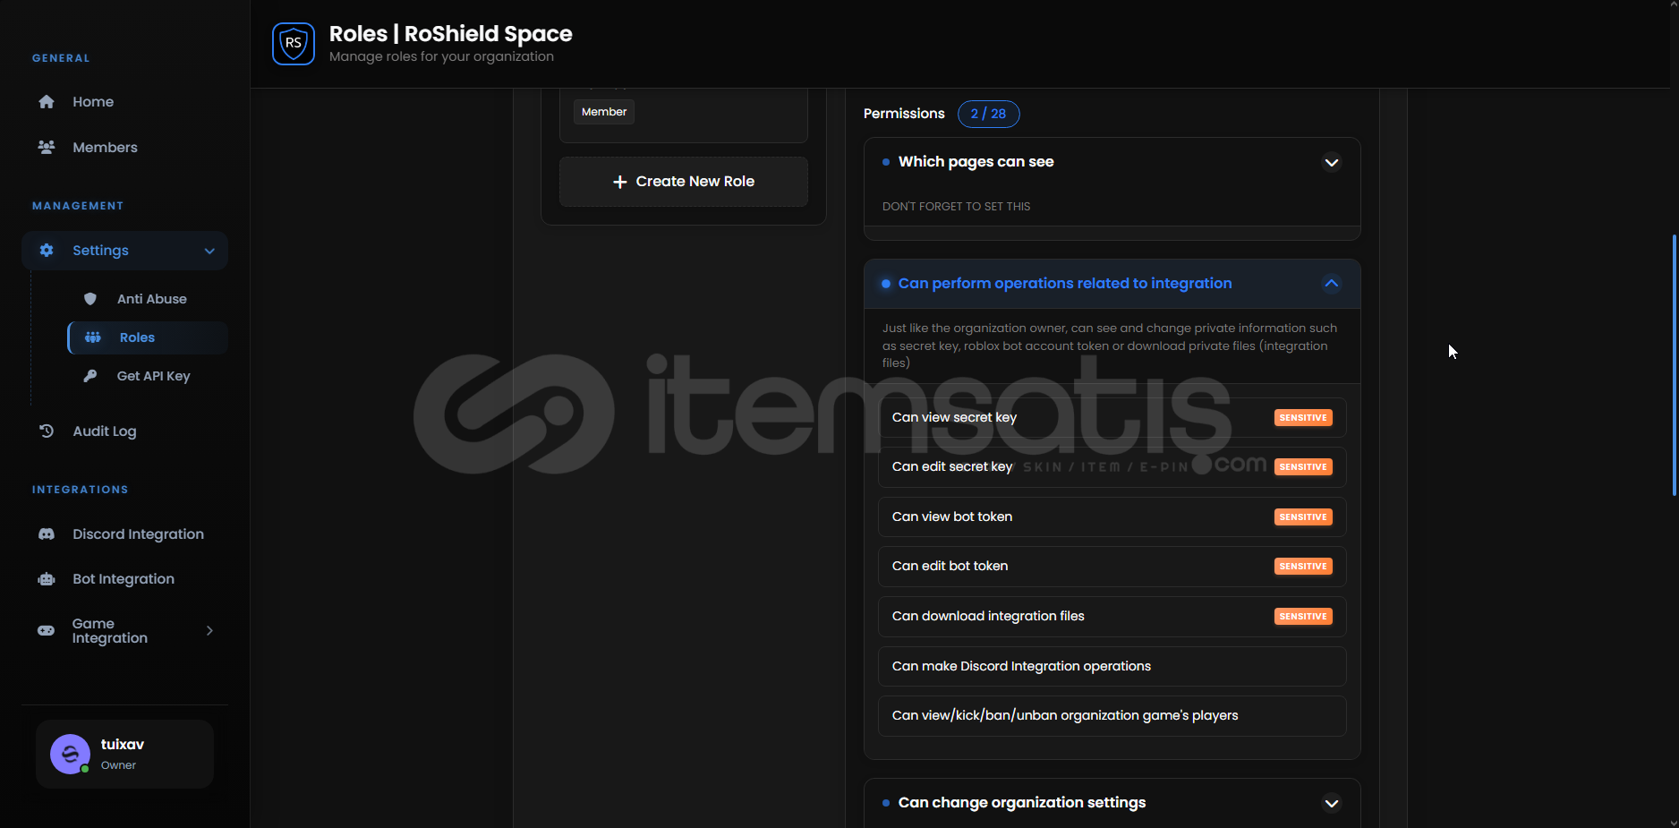This screenshot has height=828, width=1679.
Task: Click the Get API Key key icon
Action: click(x=90, y=376)
